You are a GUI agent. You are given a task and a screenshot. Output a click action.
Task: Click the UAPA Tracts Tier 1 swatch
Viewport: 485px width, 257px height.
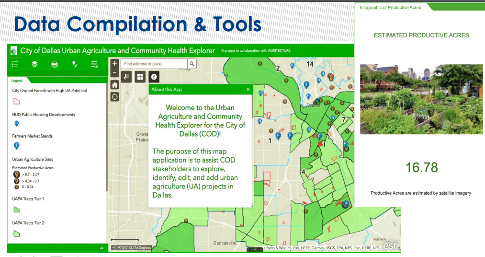(x=16, y=210)
